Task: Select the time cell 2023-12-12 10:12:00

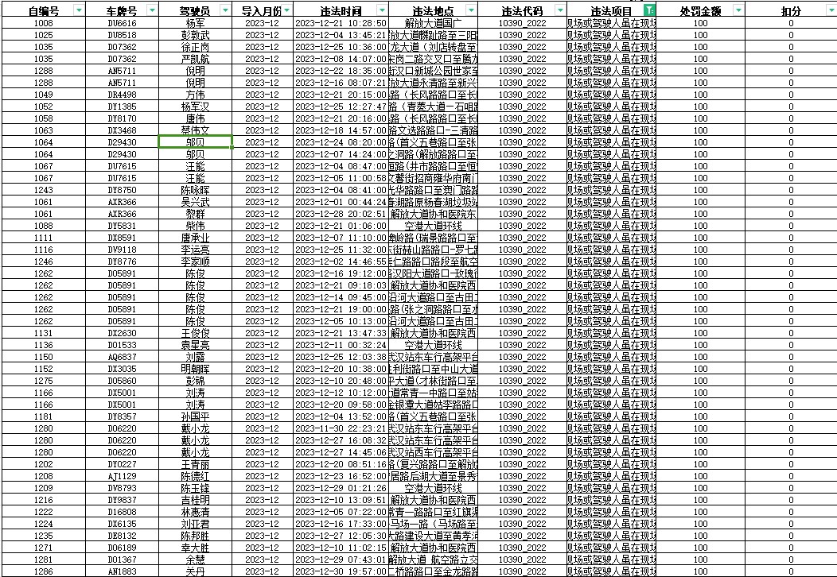Action: pos(341,393)
